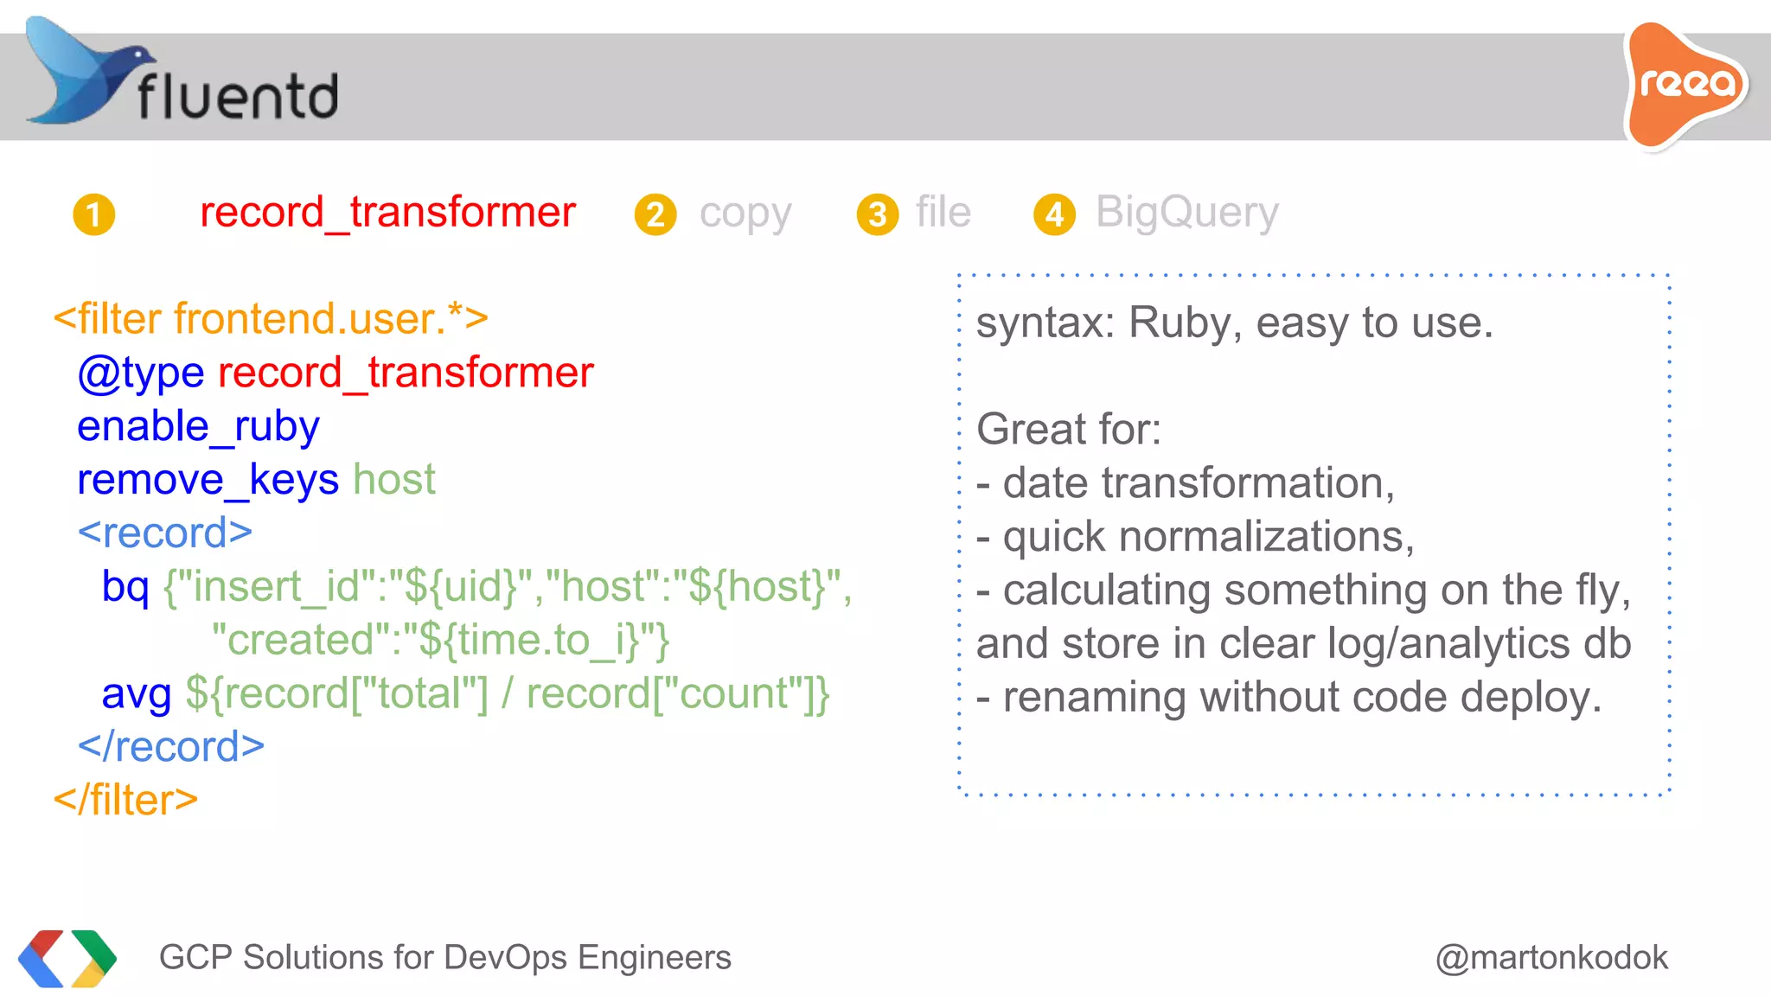
Task: Select the BigQuery step label
Action: click(x=1186, y=213)
